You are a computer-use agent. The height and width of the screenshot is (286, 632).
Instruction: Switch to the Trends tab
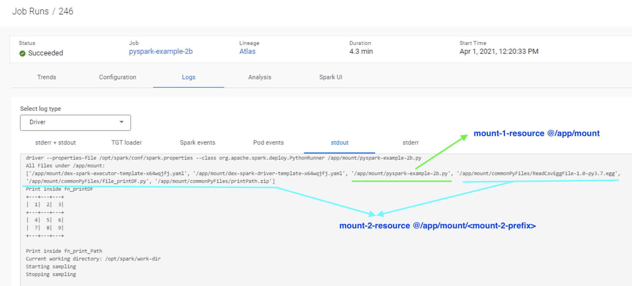pos(47,77)
